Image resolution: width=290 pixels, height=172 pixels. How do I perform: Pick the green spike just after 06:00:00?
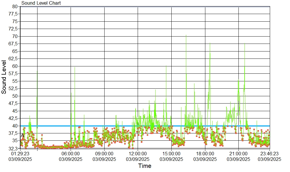(75, 68)
